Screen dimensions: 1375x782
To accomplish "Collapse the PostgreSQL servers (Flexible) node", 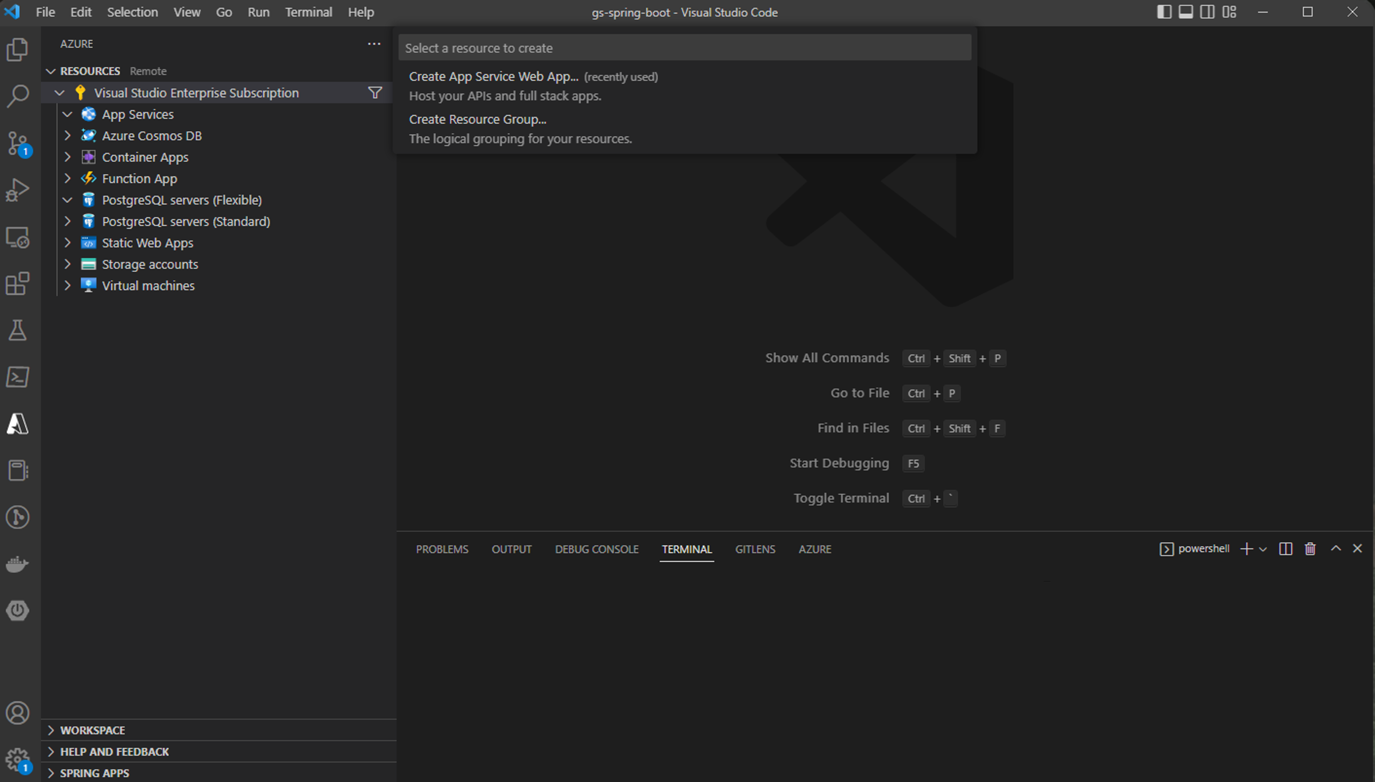I will (68, 200).
